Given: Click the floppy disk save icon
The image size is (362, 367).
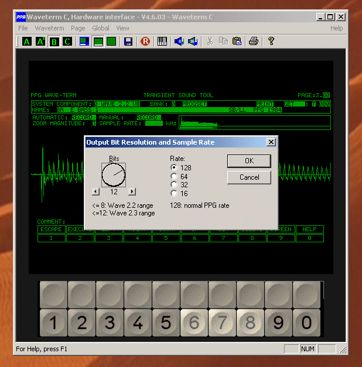Looking at the screenshot, I should pos(128,42).
